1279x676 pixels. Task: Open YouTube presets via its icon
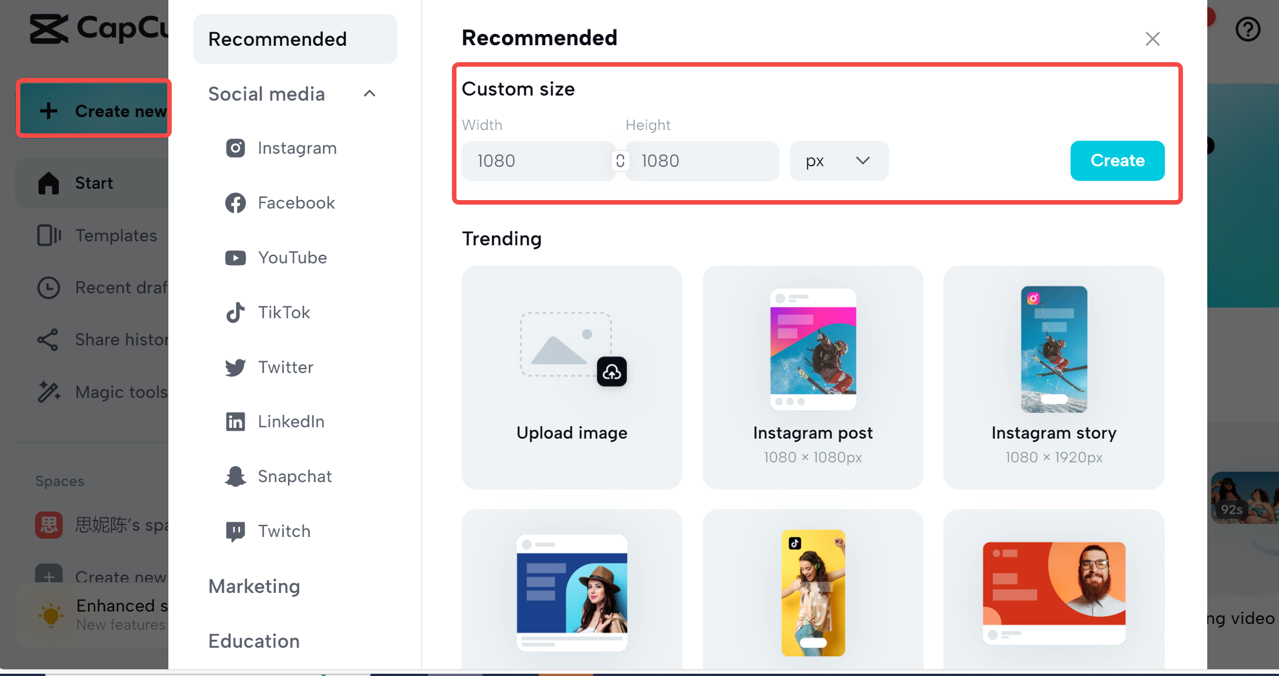(x=236, y=258)
